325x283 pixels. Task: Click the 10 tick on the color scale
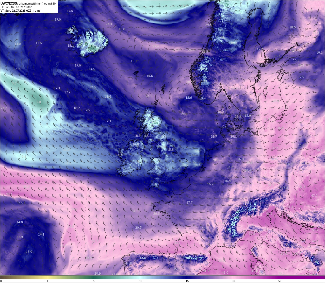[140, 281]
